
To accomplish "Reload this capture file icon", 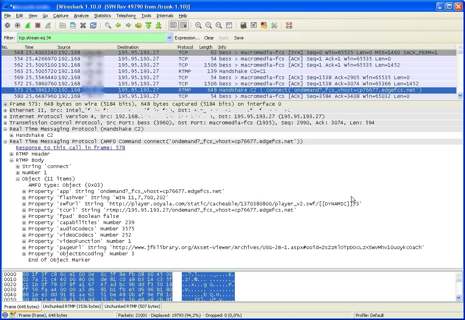I will 93,25.
